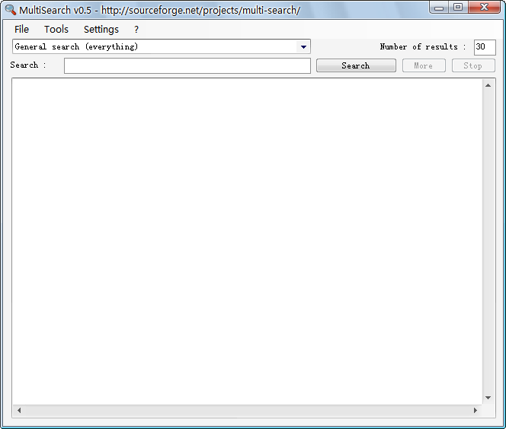Click the horizontal scroll right arrow
Image resolution: width=506 pixels, height=429 pixels.
476,411
